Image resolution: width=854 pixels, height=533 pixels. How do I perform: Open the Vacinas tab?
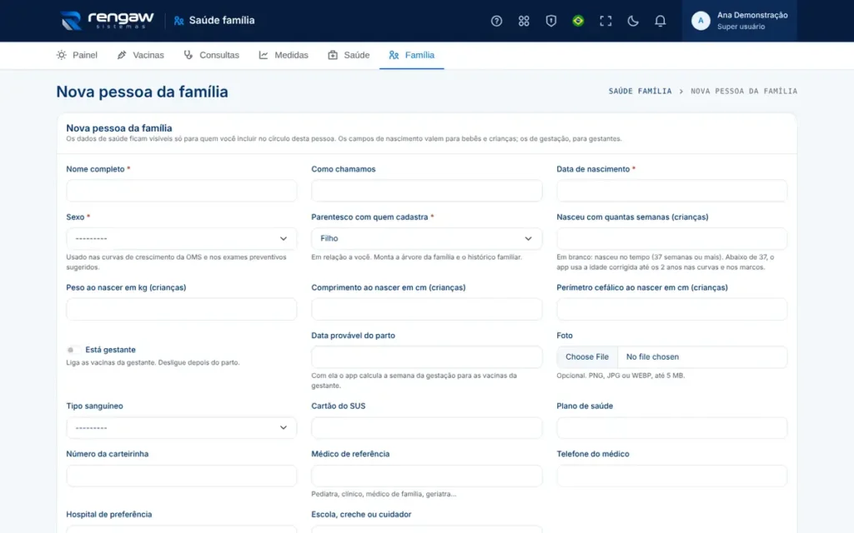(x=140, y=55)
